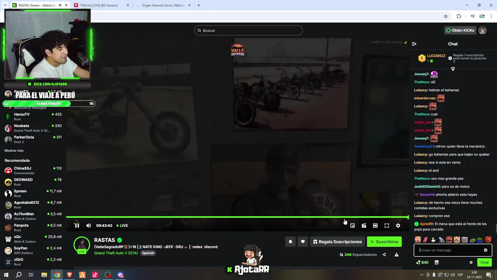Open ChinaSSJ recommended channel
The image size is (497, 280).
click(x=33, y=170)
